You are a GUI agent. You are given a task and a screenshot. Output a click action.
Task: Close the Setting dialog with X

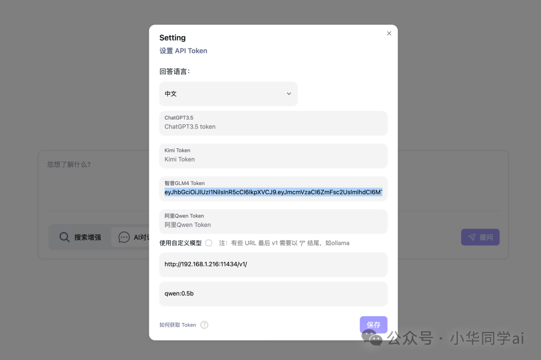click(x=389, y=33)
